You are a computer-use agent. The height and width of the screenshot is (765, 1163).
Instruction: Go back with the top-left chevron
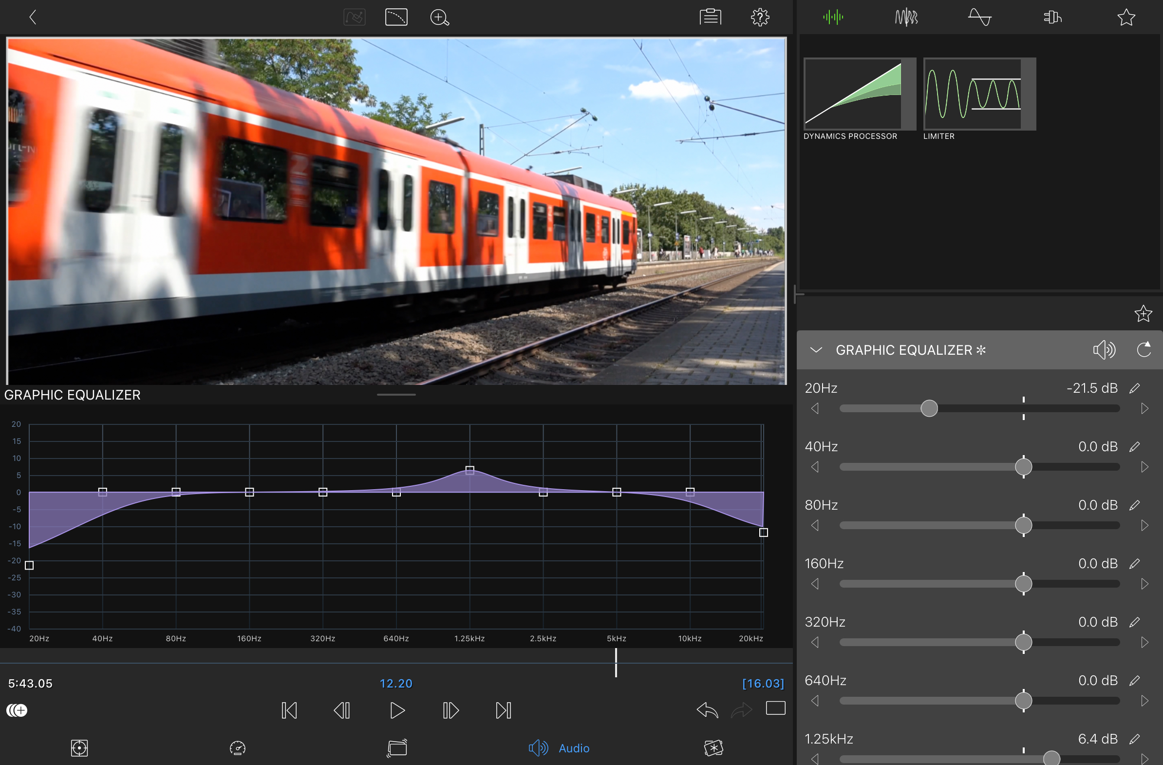coord(33,18)
